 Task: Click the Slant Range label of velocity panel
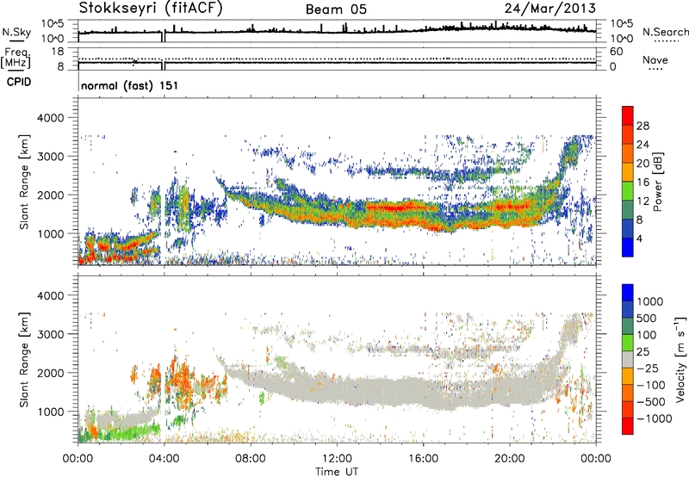point(24,359)
